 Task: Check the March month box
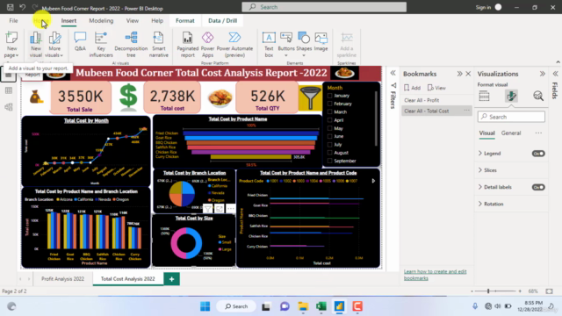(330, 112)
